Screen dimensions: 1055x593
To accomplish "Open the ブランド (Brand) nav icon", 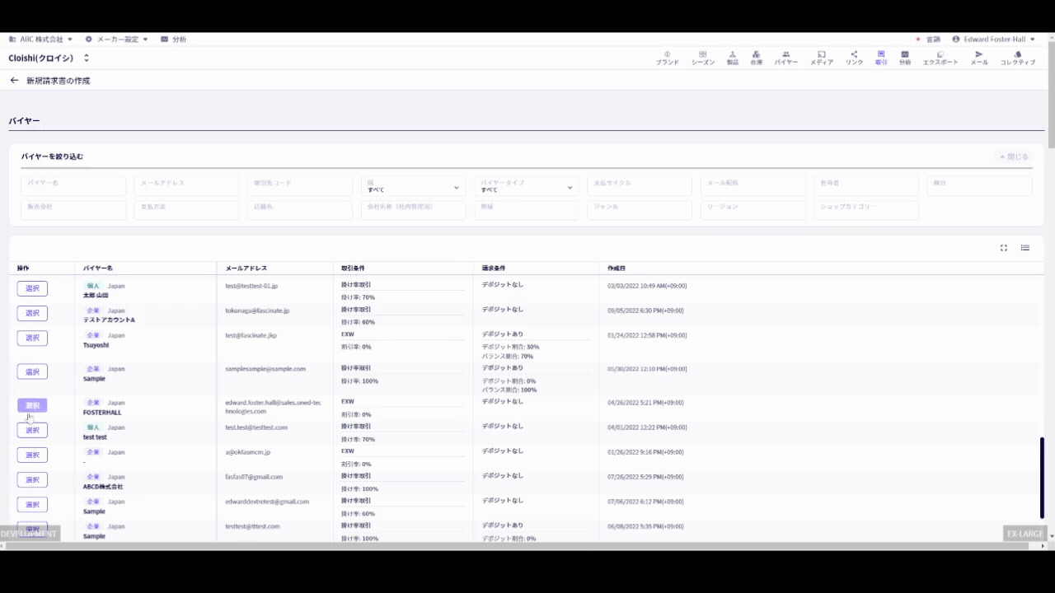I will point(667,58).
